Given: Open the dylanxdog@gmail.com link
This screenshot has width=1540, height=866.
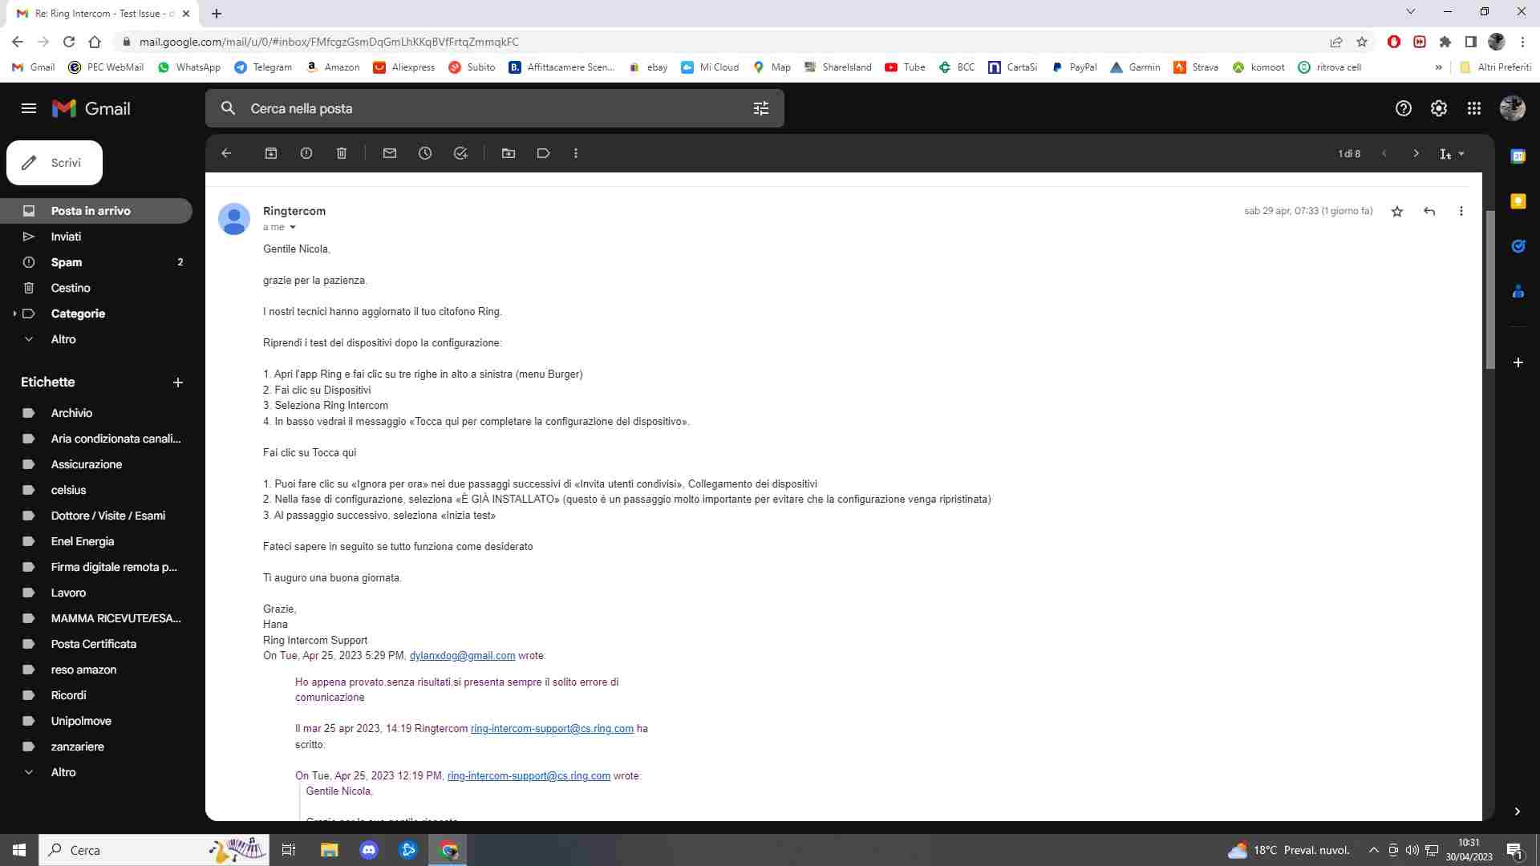Looking at the screenshot, I should [462, 656].
